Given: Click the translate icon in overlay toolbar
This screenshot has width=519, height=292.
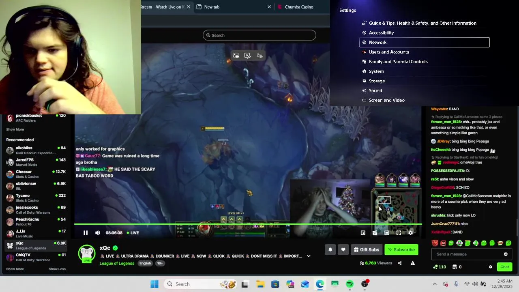Looking at the screenshot, I should (x=259, y=56).
